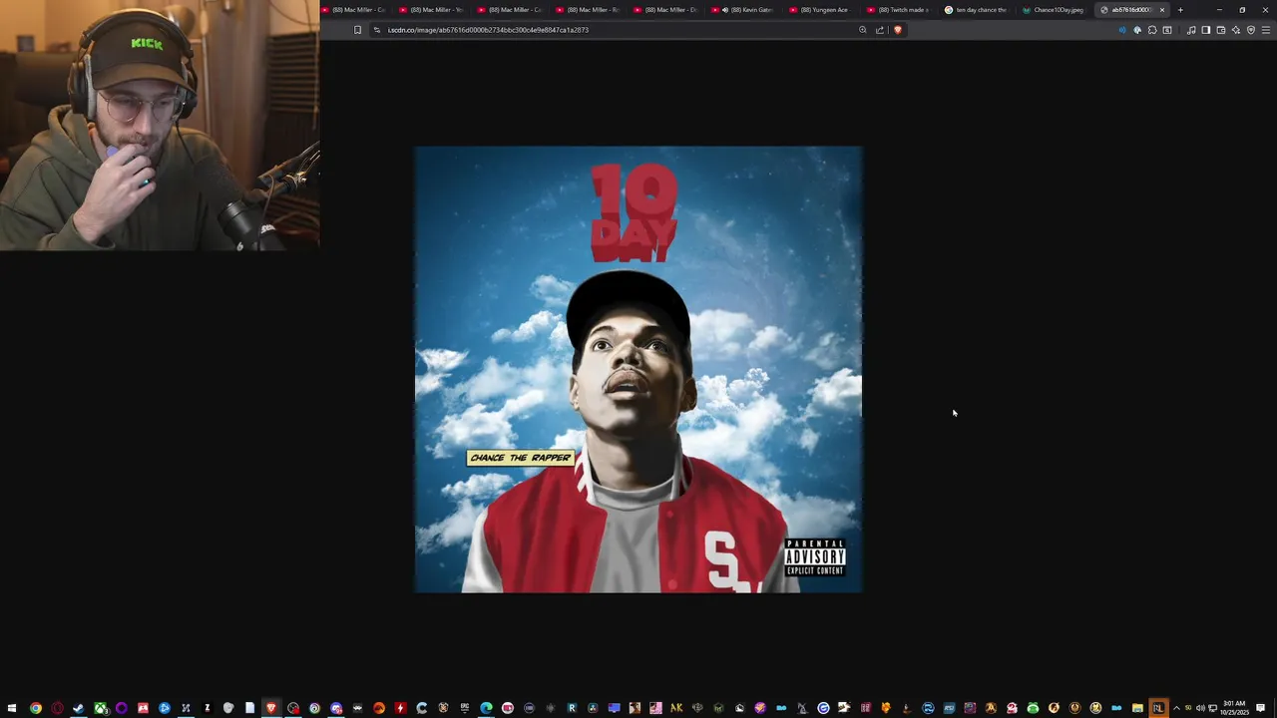Click the highlighted NL taskbar app icon

(1158, 708)
